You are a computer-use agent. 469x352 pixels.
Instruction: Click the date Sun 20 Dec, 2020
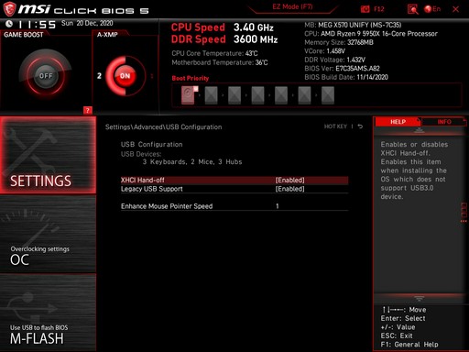coord(87,23)
